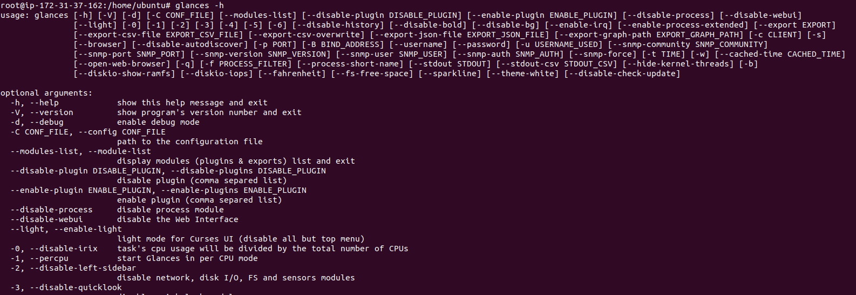
Task: Click the '--disable-webui' flag in usage
Action: 760,15
